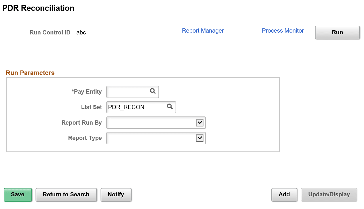This screenshot has height=209, width=364.
Task: Save the run control settings
Action: [x=17, y=195]
